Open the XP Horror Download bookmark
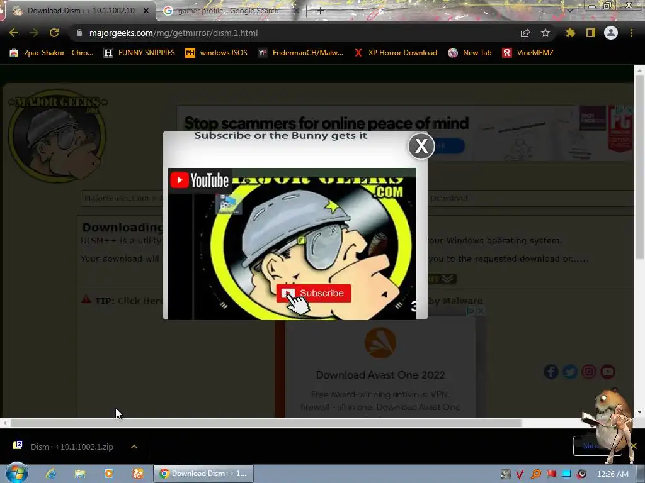The image size is (645, 483). click(x=396, y=53)
